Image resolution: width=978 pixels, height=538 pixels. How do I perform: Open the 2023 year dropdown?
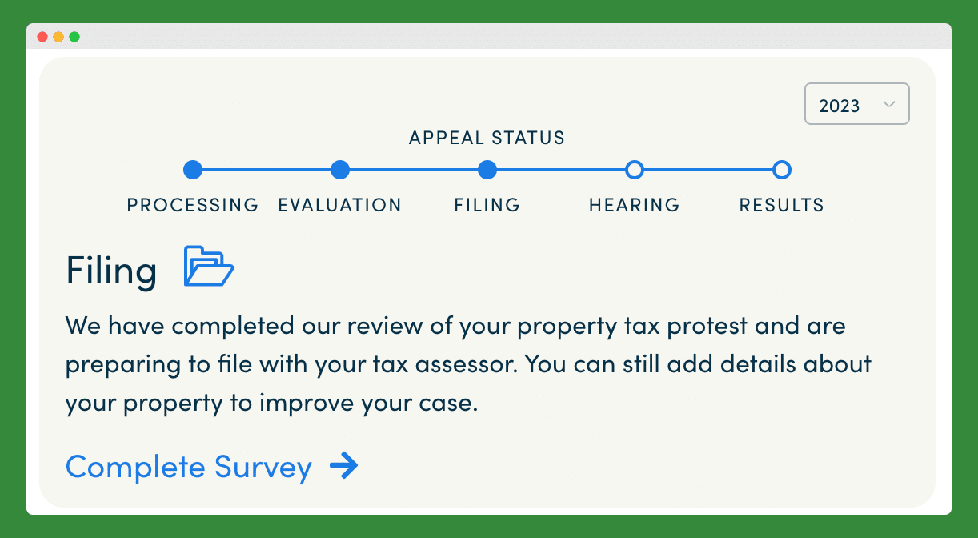(x=856, y=105)
